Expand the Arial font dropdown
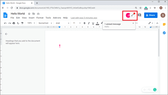 [62, 23]
